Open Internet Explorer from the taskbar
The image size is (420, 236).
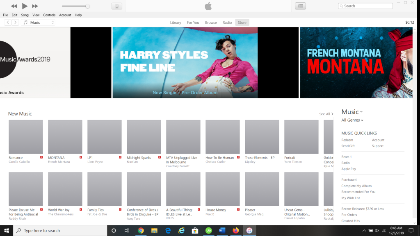[x=182, y=230]
